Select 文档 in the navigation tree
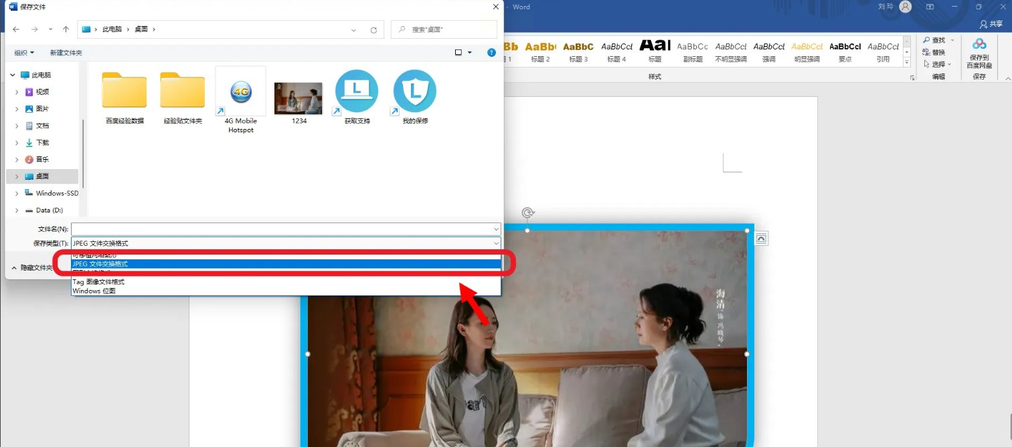The image size is (1012, 447). [42, 126]
